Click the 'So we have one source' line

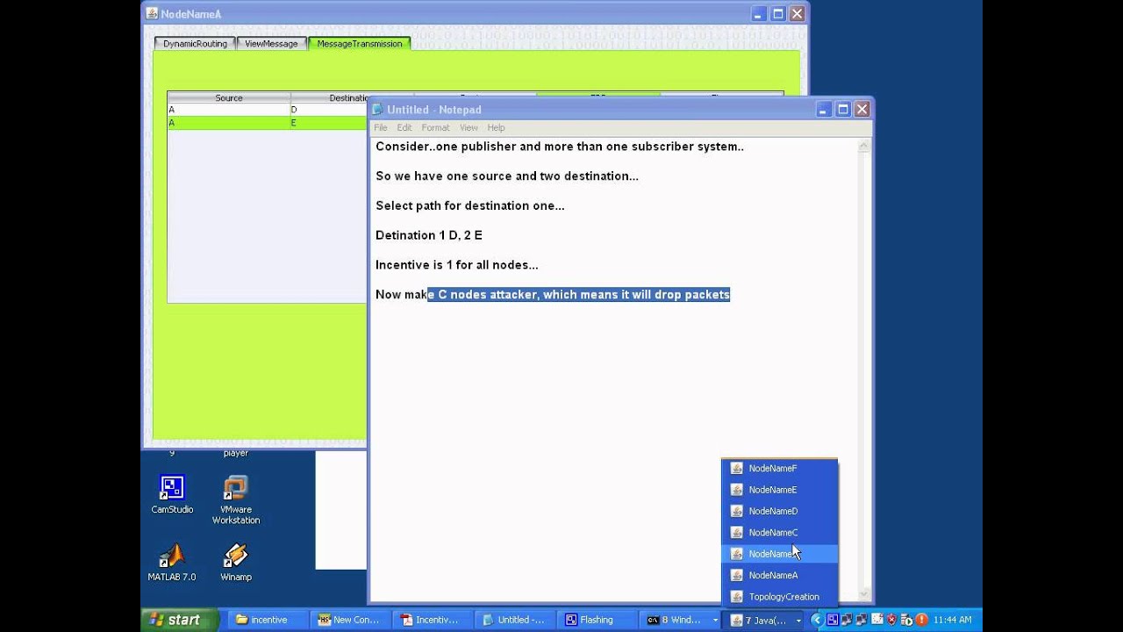(x=507, y=176)
